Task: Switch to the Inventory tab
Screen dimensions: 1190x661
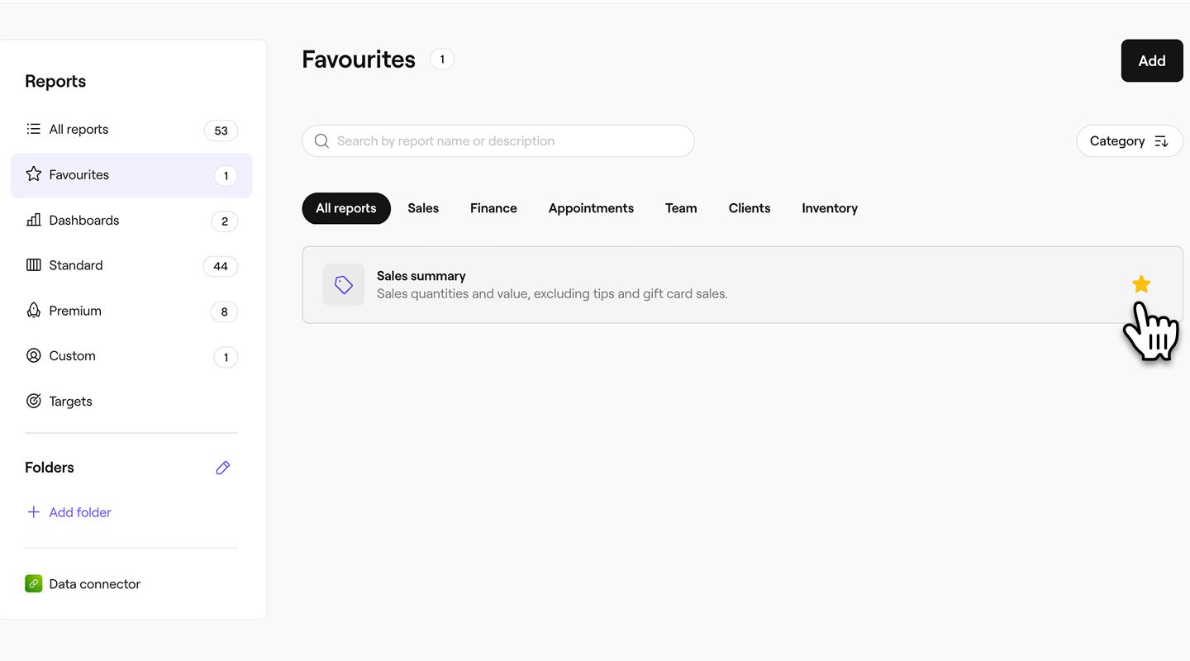Action: [x=829, y=208]
